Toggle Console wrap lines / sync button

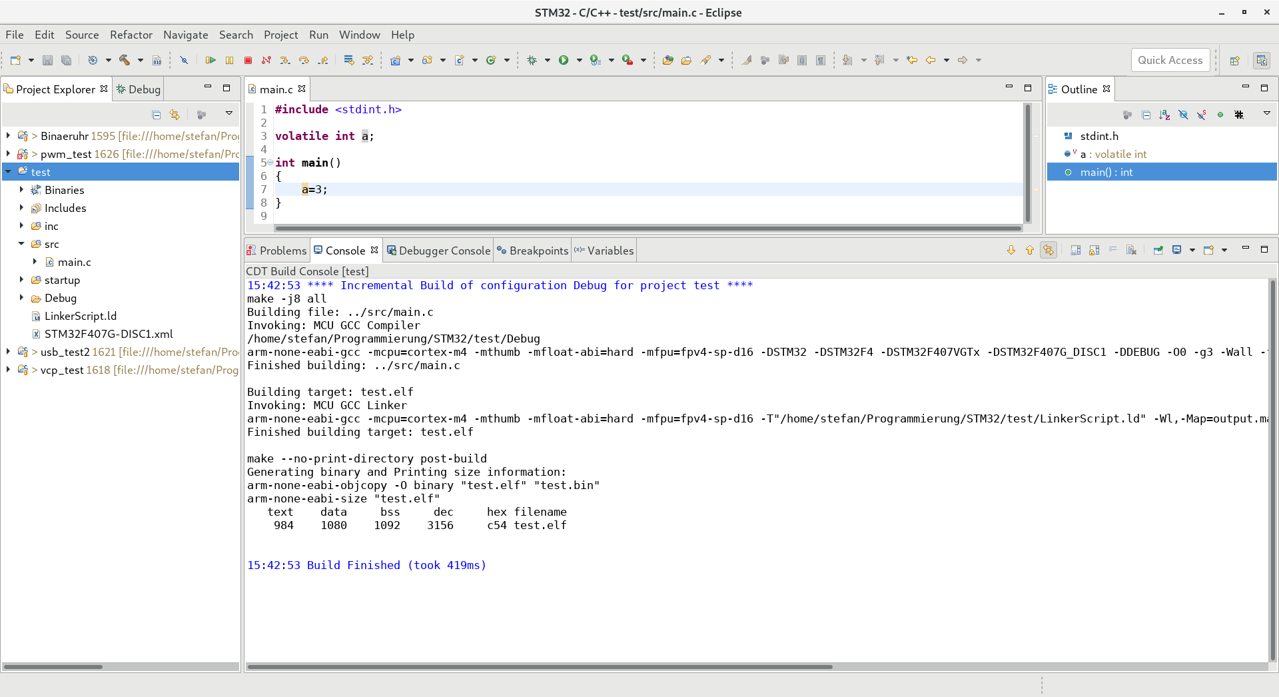pos(1049,250)
